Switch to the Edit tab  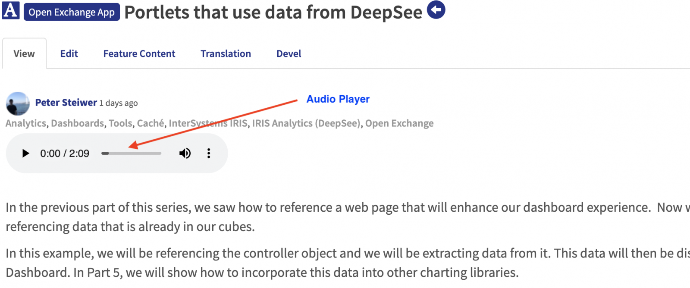click(69, 53)
